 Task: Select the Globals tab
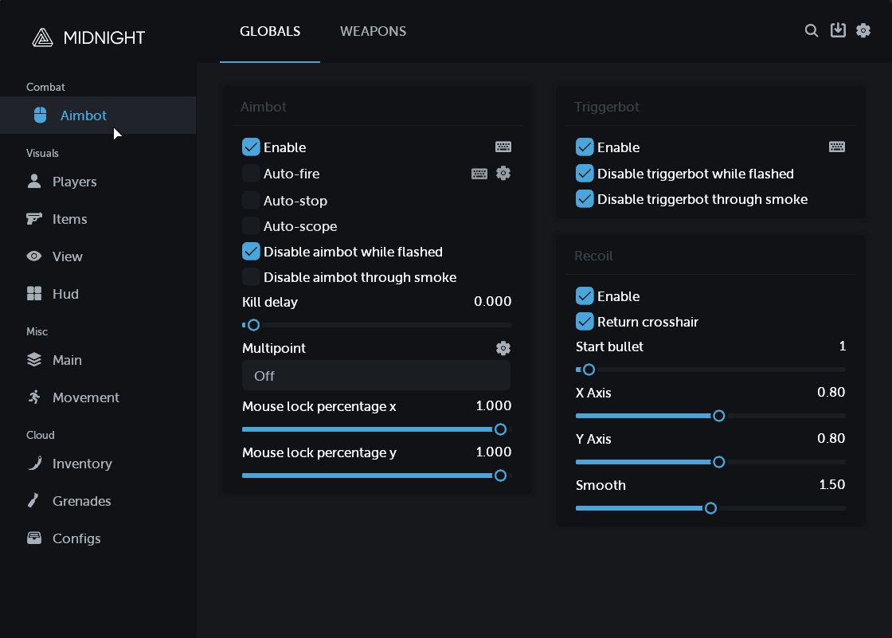[270, 32]
